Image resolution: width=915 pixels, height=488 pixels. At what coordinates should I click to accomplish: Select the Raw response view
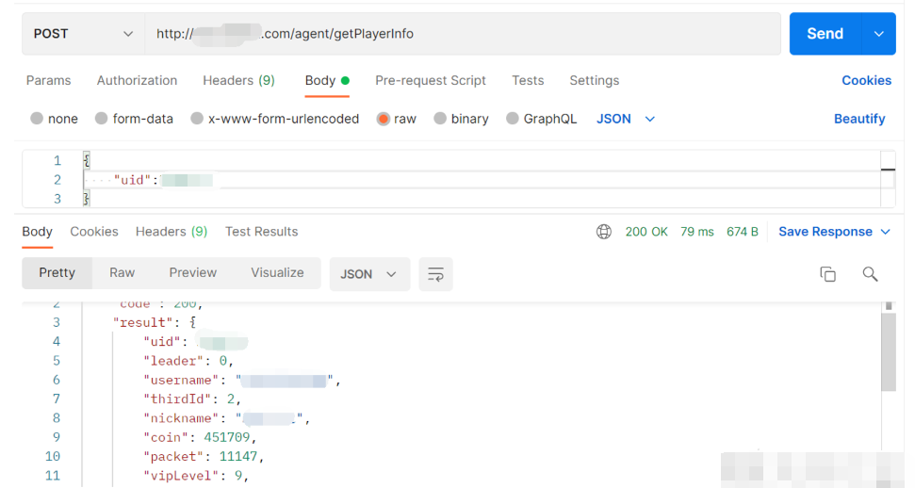(x=122, y=273)
